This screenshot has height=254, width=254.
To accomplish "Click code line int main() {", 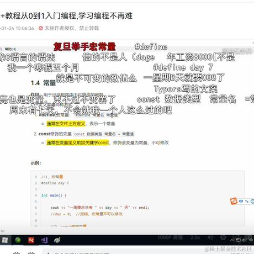I will [54, 195].
